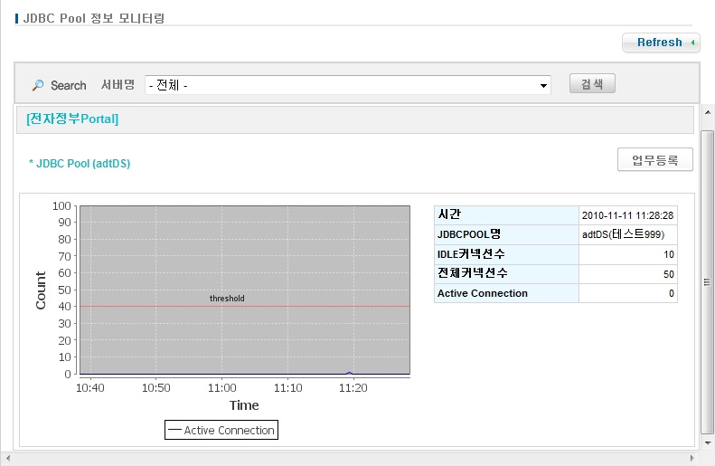
Task: Click the Refresh button
Action: point(660,43)
